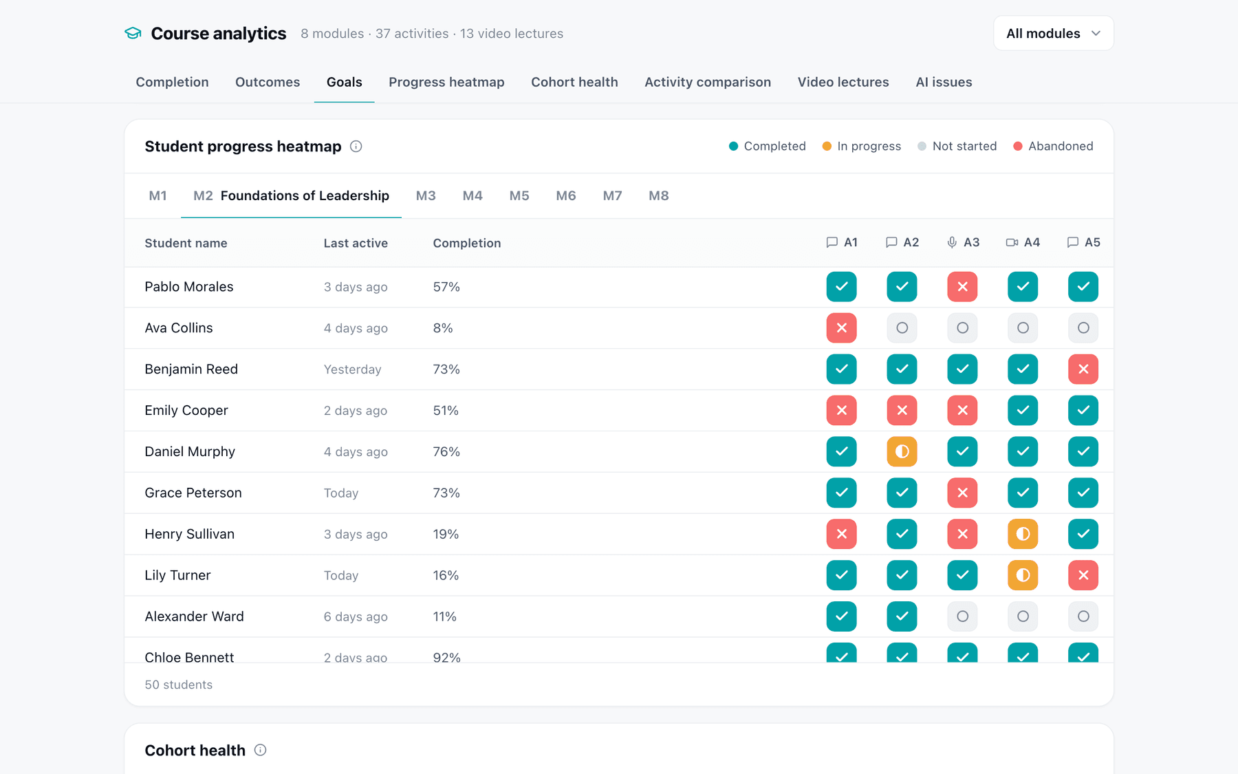The image size is (1238, 774).
Task: Click Daniel Murphy's 76% completion value
Action: click(x=446, y=452)
